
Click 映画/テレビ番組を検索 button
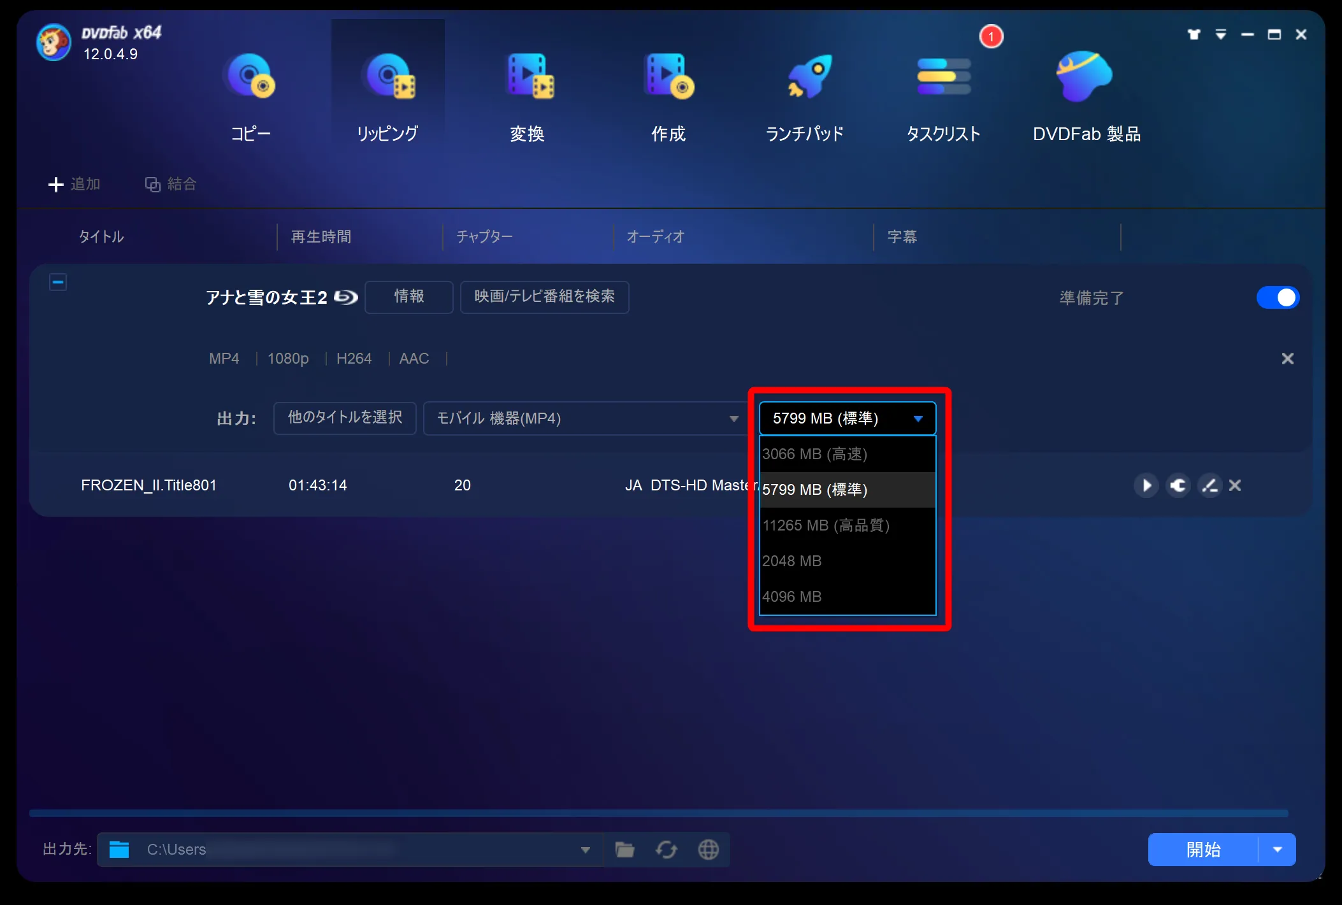544,297
